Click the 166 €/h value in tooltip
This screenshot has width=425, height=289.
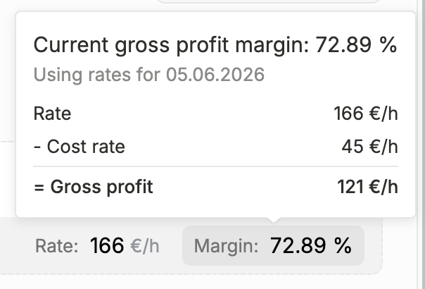tap(366, 113)
